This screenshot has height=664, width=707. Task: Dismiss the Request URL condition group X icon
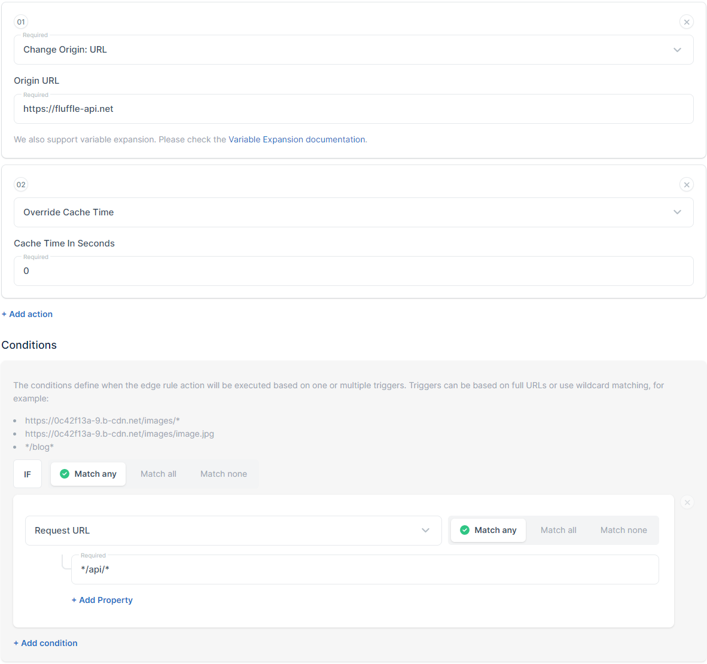687,502
